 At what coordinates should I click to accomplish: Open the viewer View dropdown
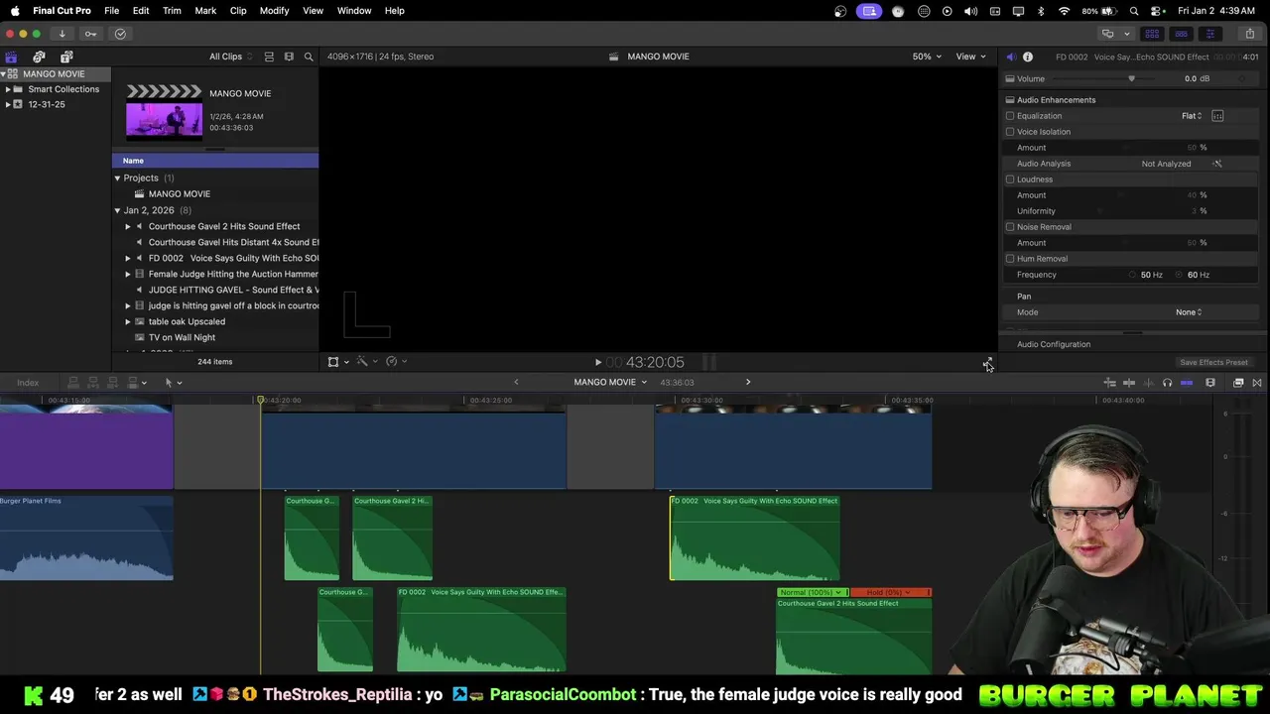click(971, 57)
